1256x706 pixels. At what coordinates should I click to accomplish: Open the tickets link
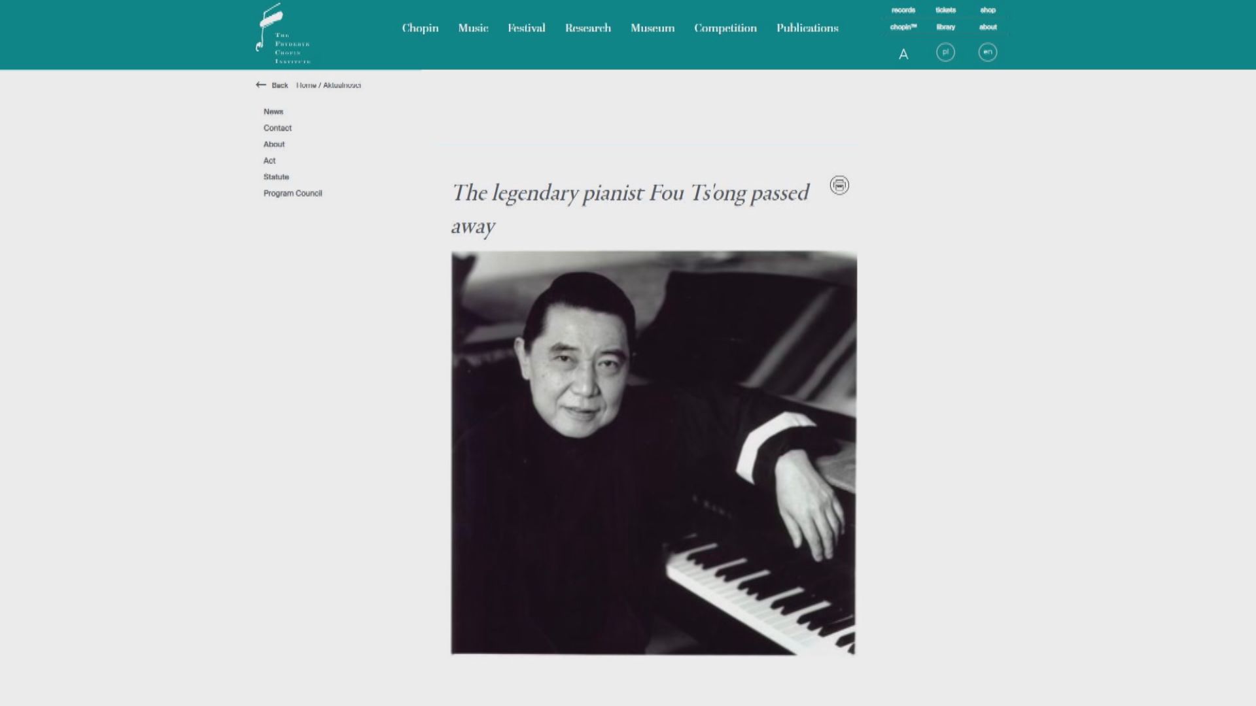click(x=945, y=10)
